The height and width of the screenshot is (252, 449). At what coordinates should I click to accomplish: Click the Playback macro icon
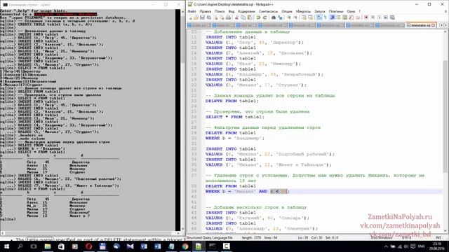(x=379, y=17)
